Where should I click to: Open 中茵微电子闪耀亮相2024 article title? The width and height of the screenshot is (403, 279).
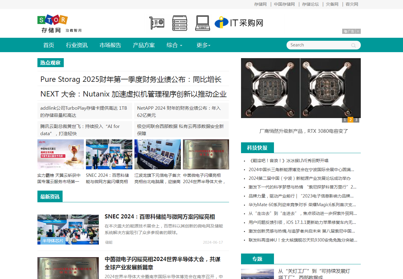pos(163,263)
